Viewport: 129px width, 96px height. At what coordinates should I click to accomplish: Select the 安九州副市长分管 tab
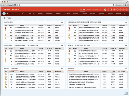pos(33,45)
